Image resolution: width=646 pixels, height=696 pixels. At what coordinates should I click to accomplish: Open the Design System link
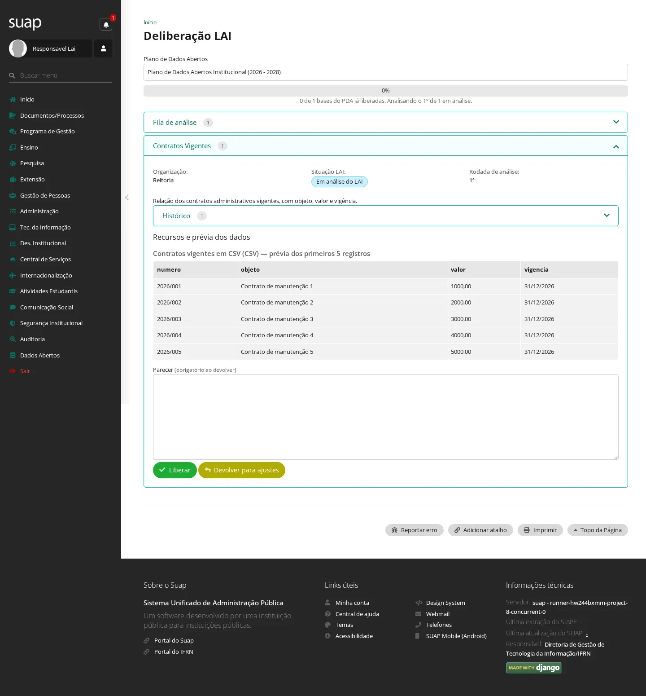(445, 603)
